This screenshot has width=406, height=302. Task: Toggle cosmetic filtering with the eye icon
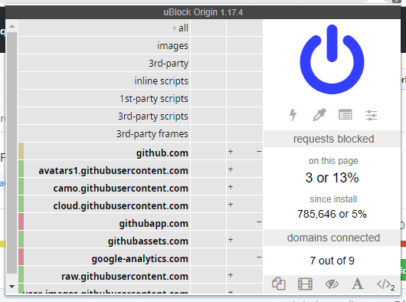332,284
